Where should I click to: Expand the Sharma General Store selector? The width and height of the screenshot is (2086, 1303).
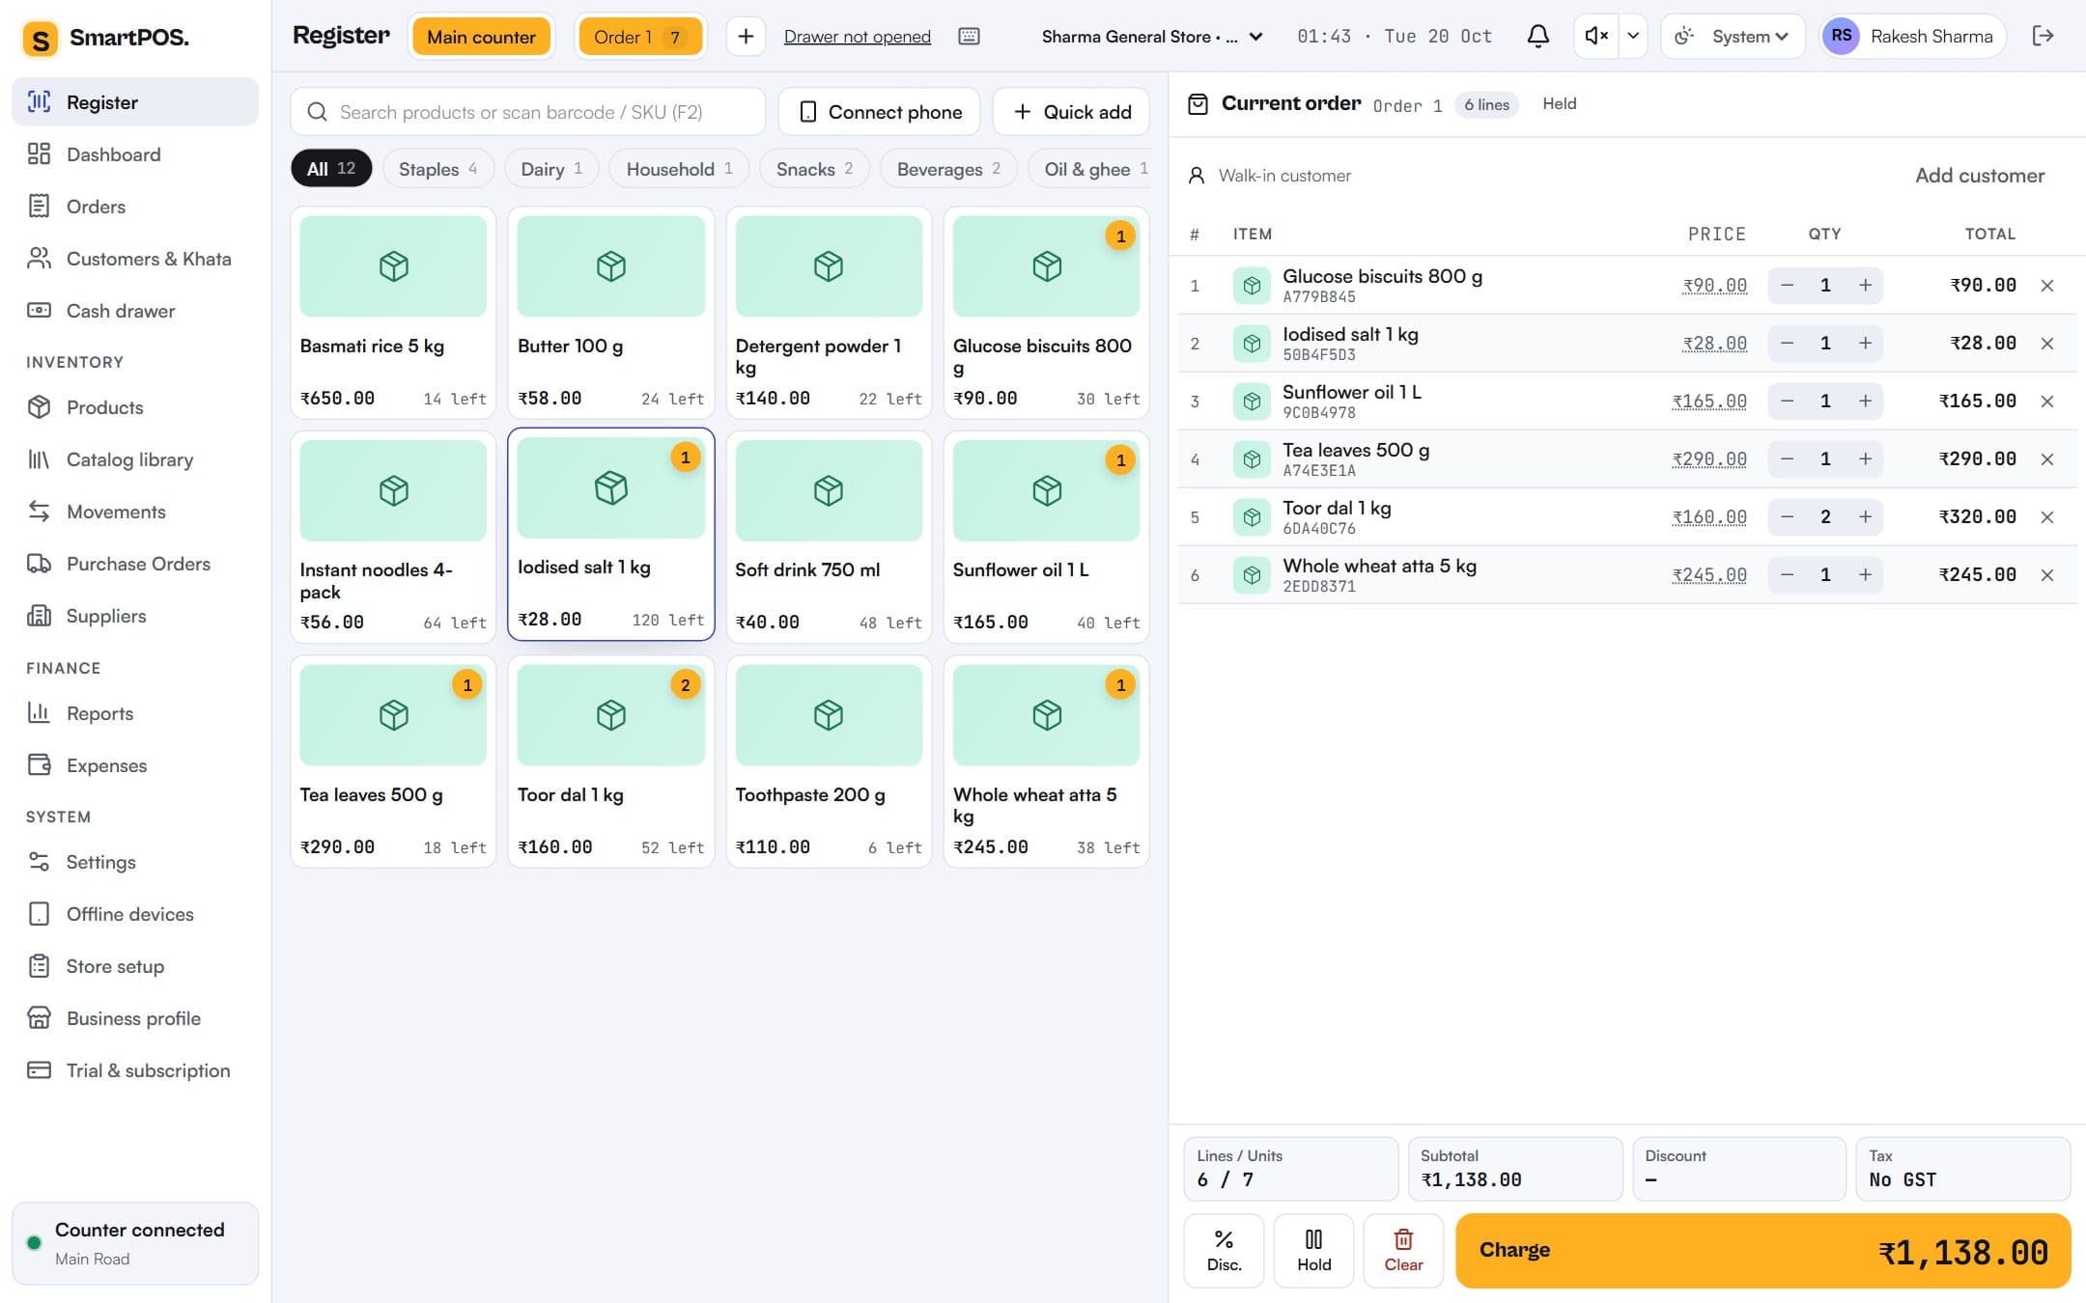(x=1152, y=37)
